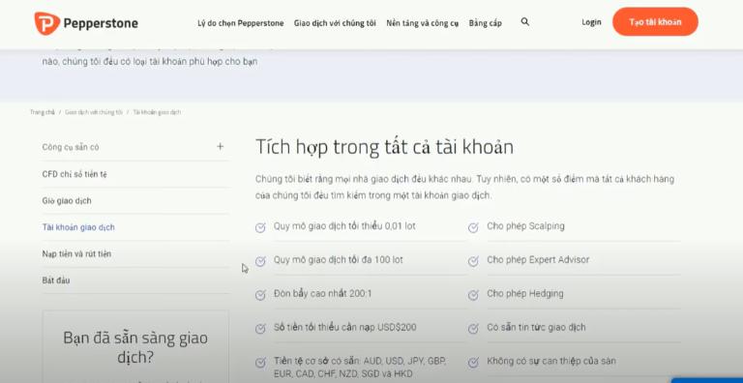Expand Công cụ sẵn có with plus
The width and height of the screenshot is (743, 383).
tap(220, 147)
